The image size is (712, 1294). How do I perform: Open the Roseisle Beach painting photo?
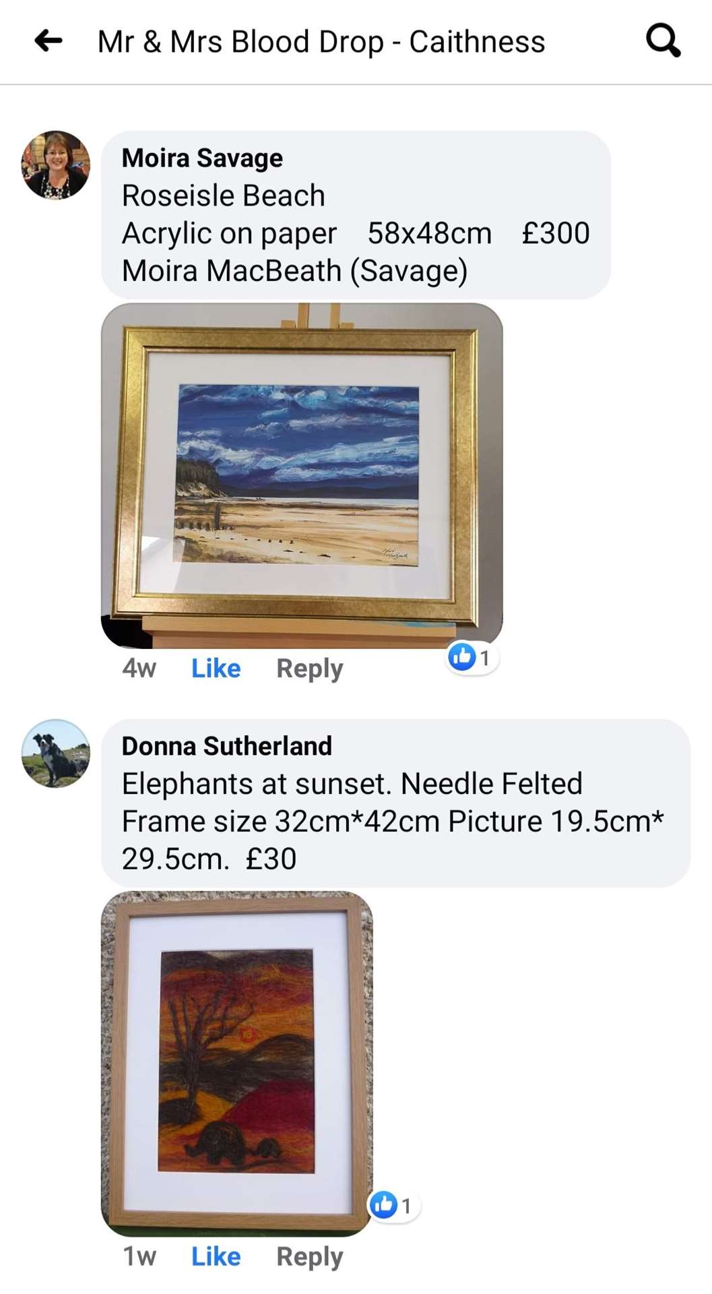click(302, 476)
